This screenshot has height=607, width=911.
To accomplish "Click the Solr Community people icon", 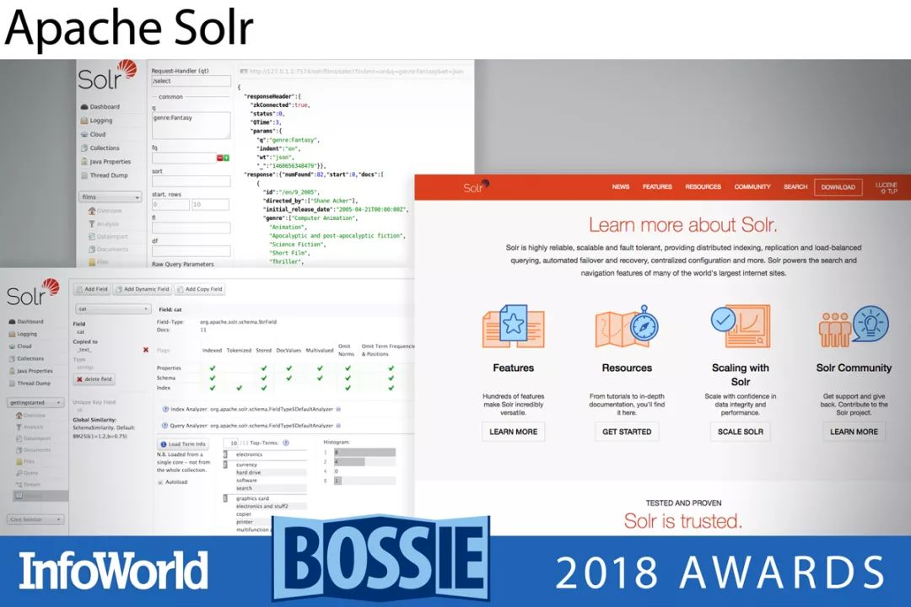I will point(854,326).
